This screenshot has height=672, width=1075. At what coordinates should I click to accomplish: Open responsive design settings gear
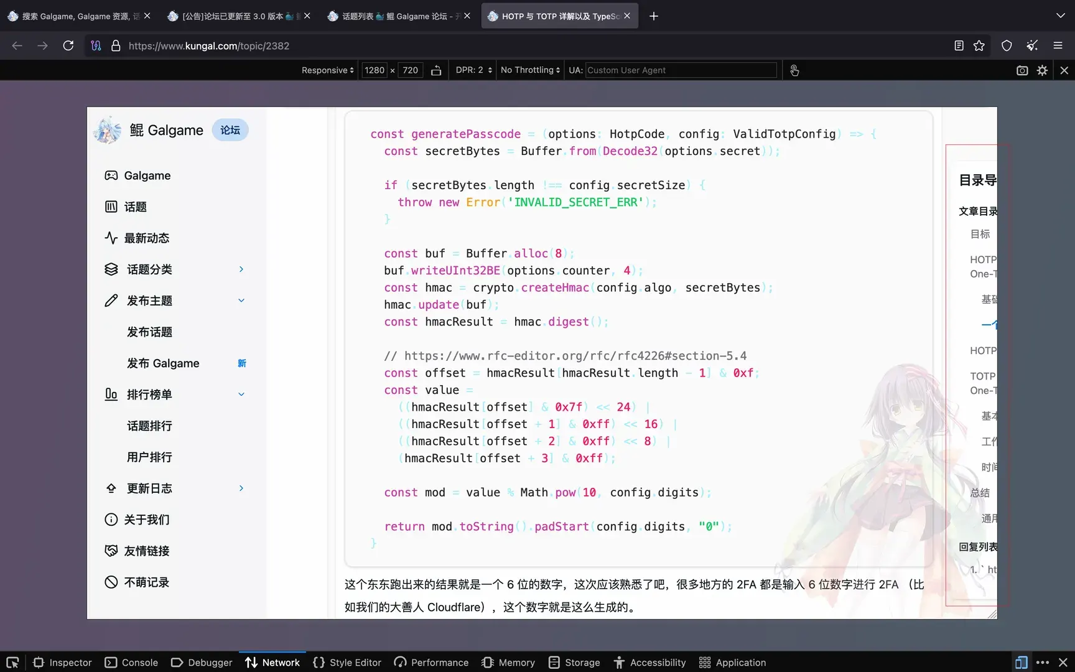(1043, 70)
